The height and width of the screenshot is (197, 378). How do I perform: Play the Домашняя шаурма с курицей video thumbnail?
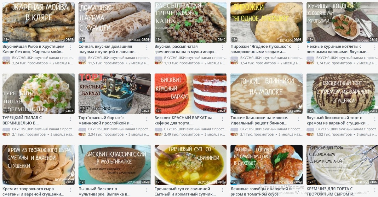[x=115, y=22]
